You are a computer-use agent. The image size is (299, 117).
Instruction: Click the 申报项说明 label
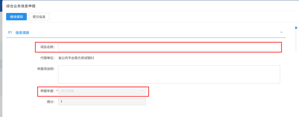[46, 69]
